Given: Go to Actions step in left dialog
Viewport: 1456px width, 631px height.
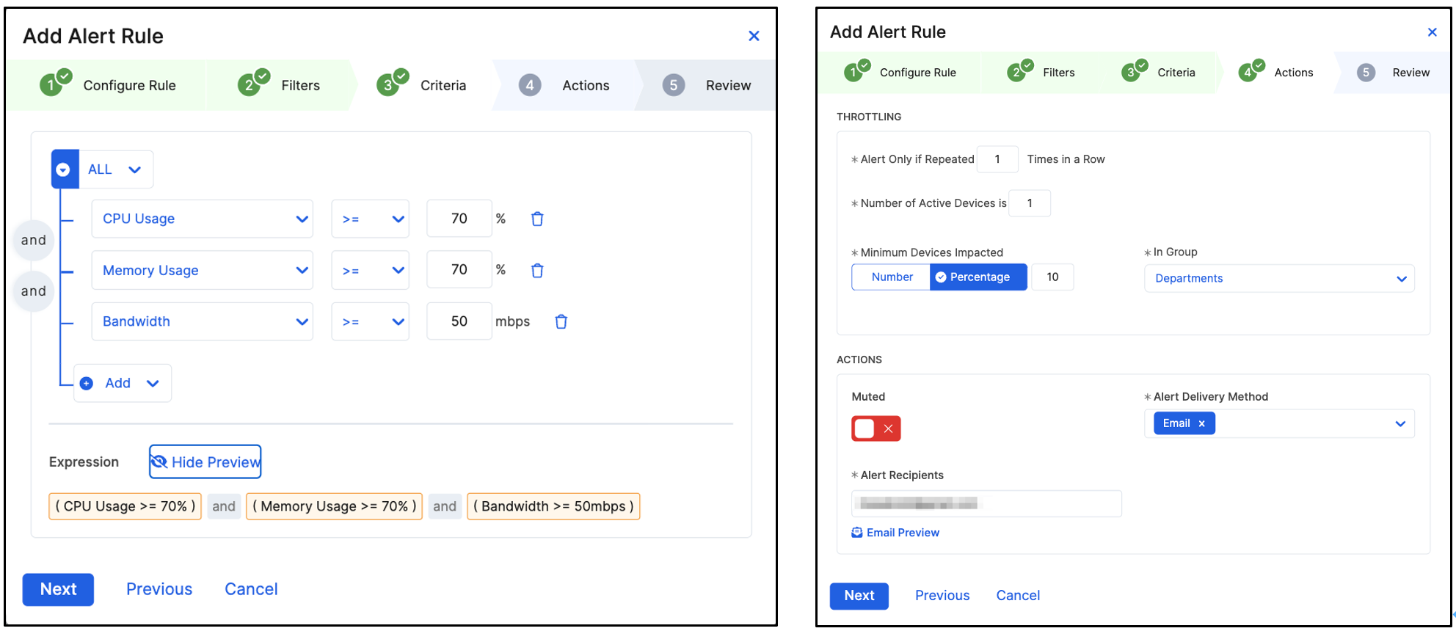Looking at the screenshot, I should [564, 85].
